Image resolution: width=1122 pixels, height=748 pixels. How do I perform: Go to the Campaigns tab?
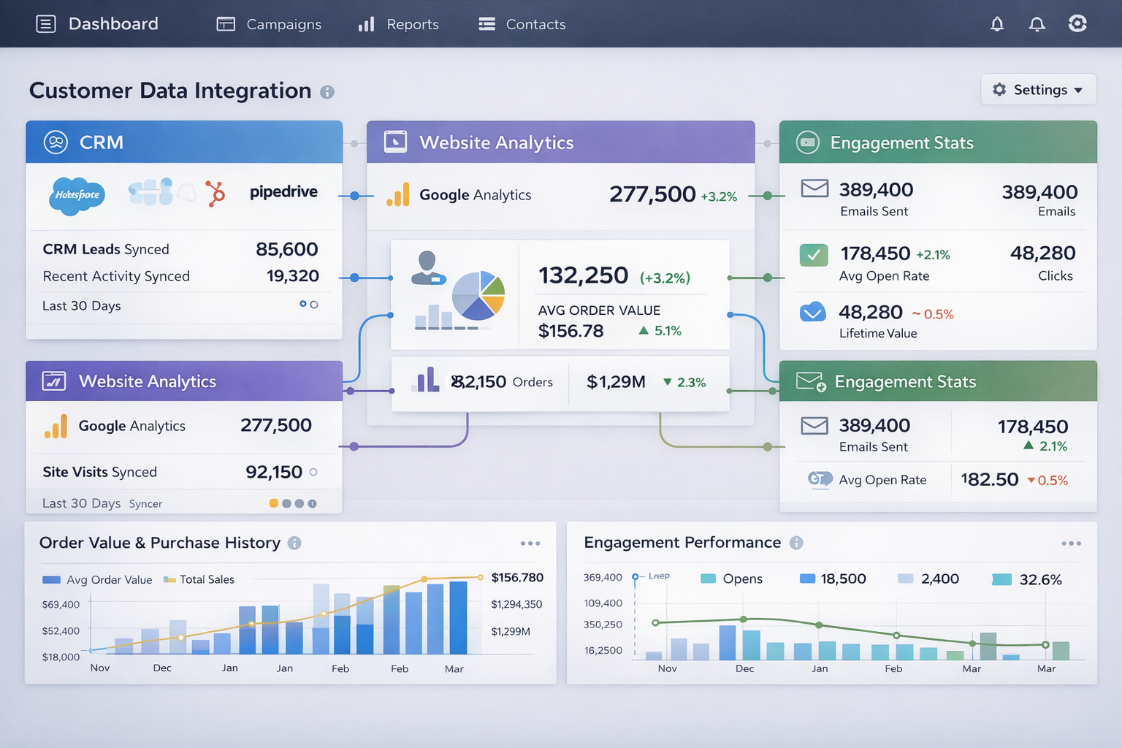coord(269,24)
